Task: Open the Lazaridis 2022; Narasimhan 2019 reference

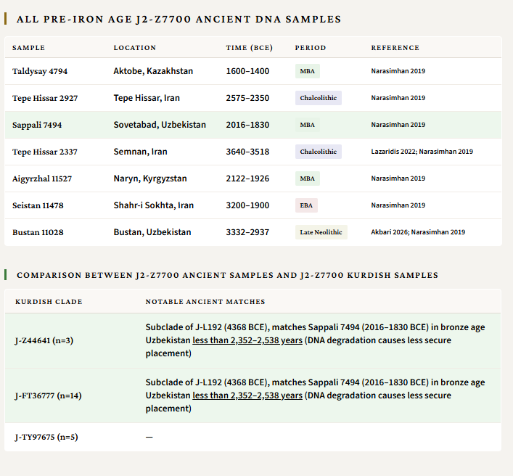Action: (x=422, y=152)
